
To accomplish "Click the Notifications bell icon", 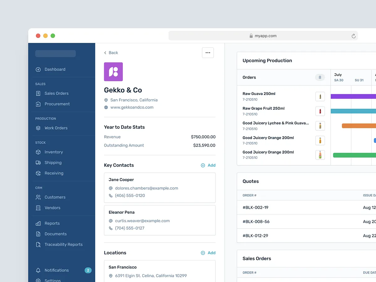I will (38, 270).
